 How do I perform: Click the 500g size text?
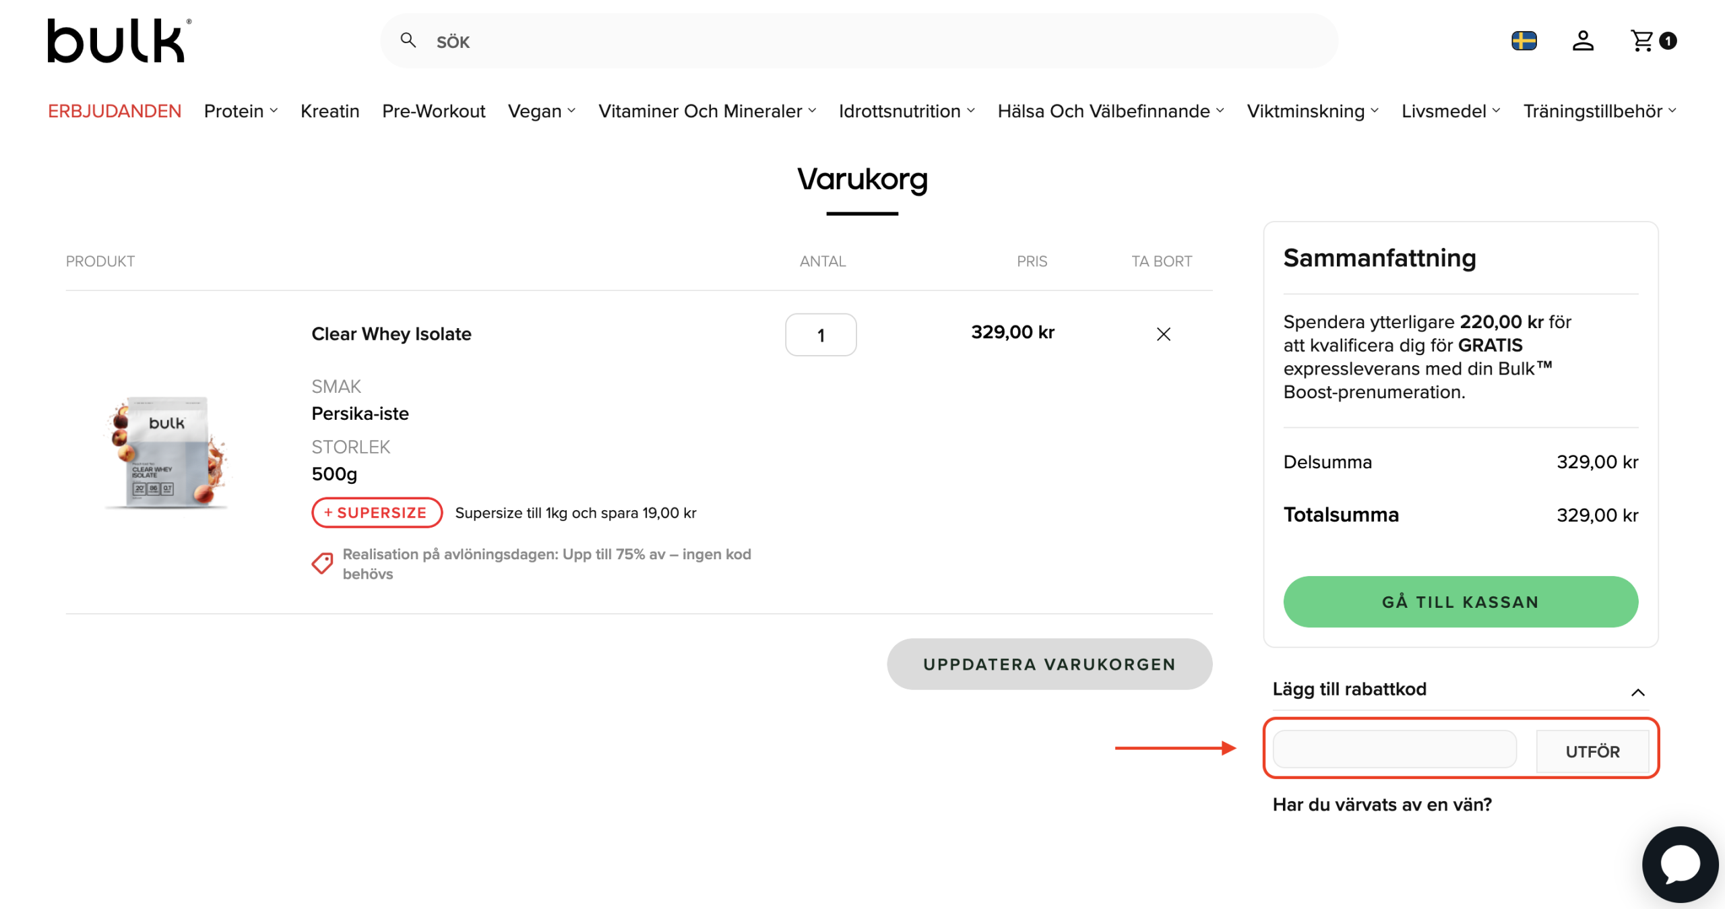(334, 474)
